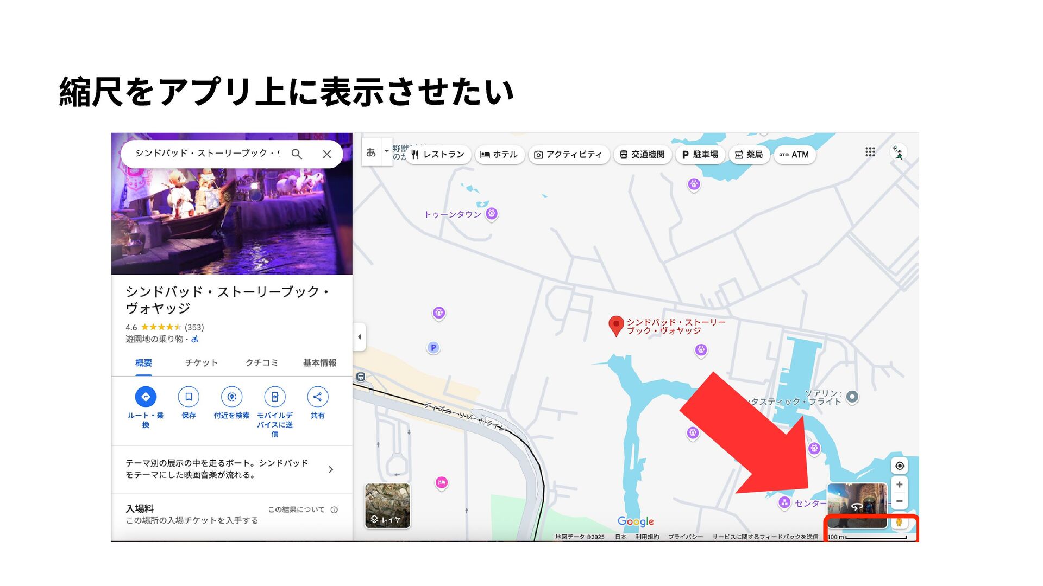Click the Pegman Street View icon
The width and height of the screenshot is (1043, 586).
[899, 522]
